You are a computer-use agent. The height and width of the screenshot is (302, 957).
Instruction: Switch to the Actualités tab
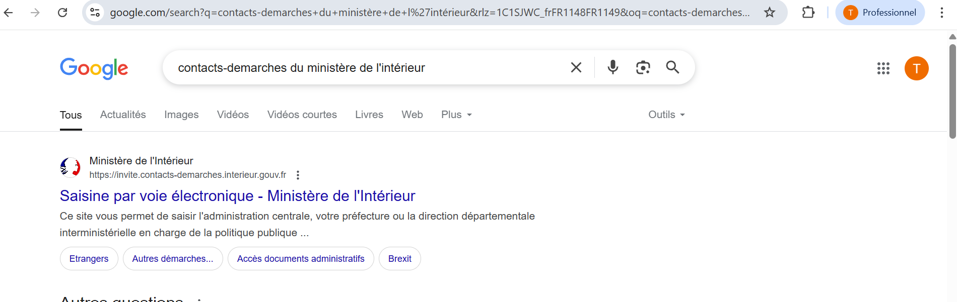[x=123, y=115]
